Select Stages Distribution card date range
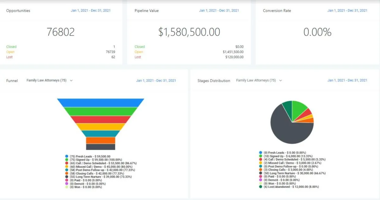The image size is (380, 200). [347, 80]
